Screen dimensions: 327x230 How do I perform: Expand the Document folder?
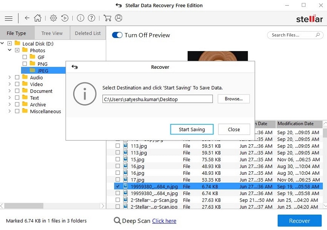(x=9, y=91)
